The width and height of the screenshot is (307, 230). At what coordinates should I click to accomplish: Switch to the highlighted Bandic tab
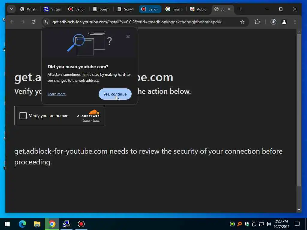tap(150, 9)
